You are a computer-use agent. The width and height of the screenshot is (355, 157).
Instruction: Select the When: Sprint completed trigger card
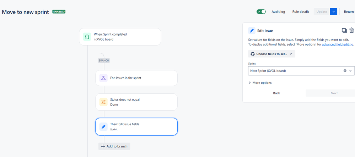click(x=120, y=37)
